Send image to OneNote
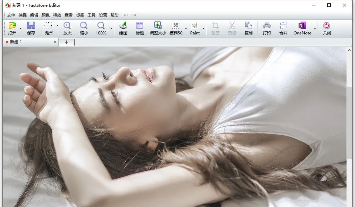The image size is (355, 207). click(302, 28)
